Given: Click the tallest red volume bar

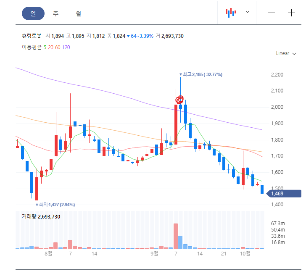Looking at the screenshot, I should click(x=176, y=236).
